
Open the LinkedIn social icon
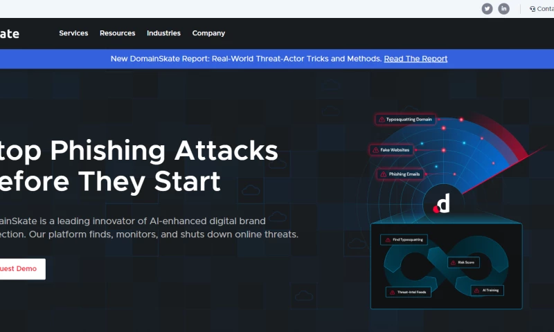point(504,9)
